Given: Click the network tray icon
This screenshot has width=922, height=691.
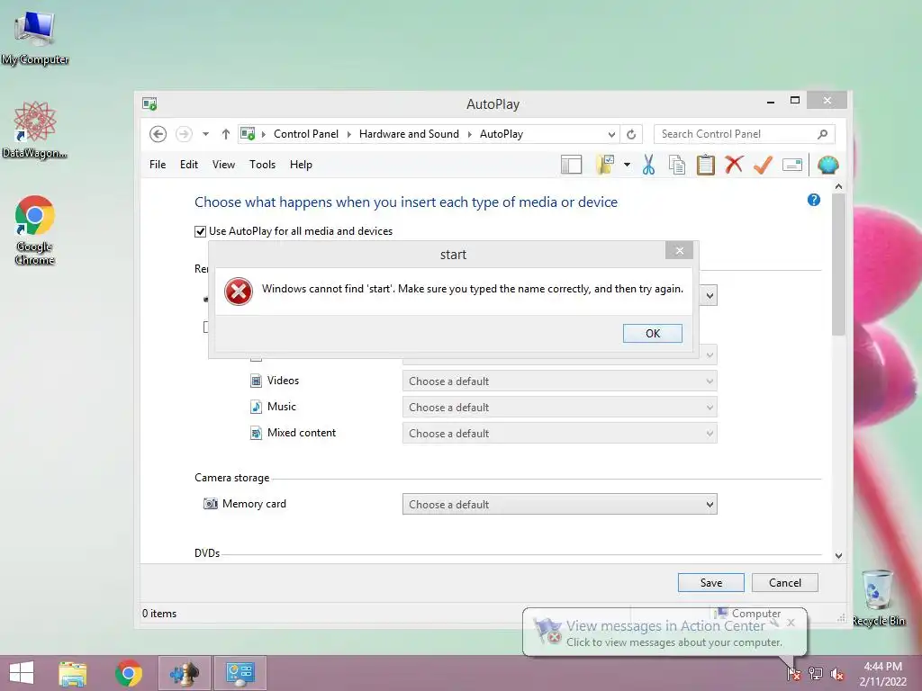Looking at the screenshot, I should tap(815, 673).
